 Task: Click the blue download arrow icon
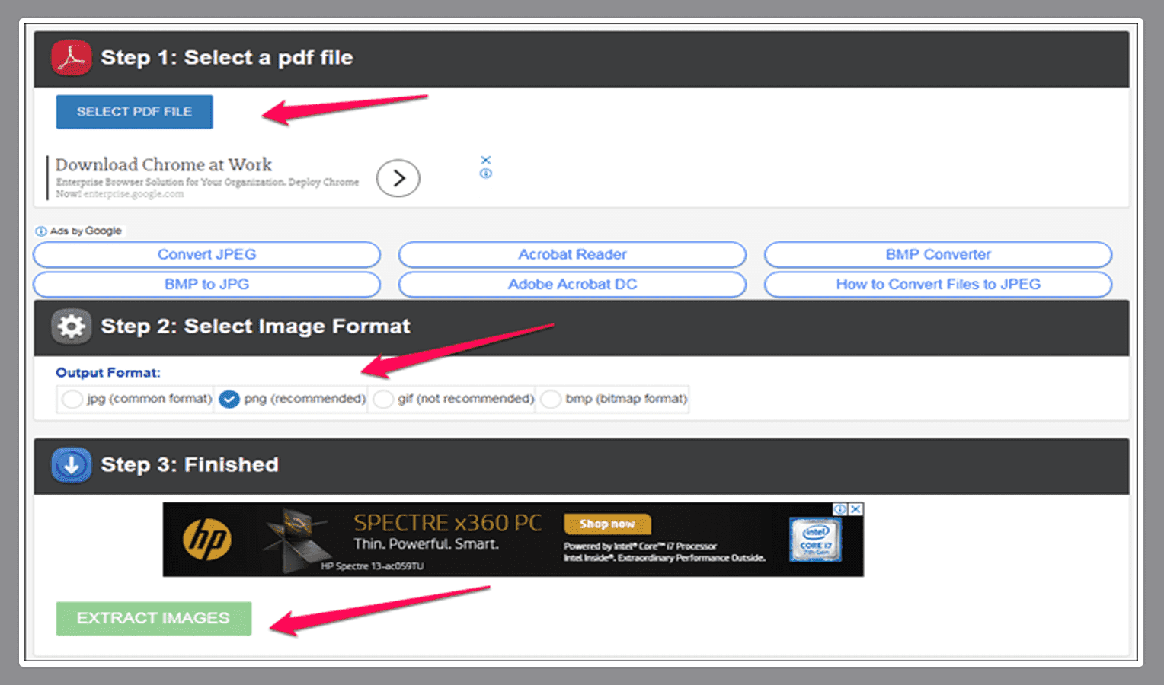click(x=72, y=465)
